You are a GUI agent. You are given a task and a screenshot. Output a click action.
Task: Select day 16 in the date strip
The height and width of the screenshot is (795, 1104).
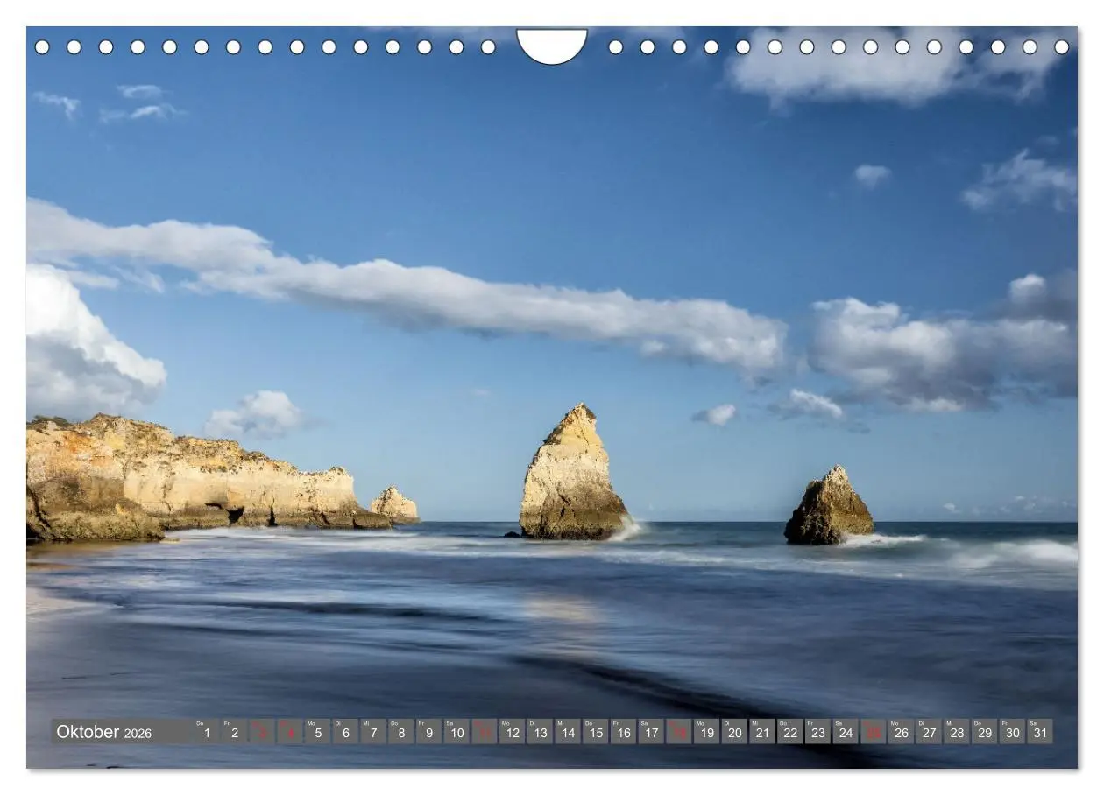(x=623, y=732)
